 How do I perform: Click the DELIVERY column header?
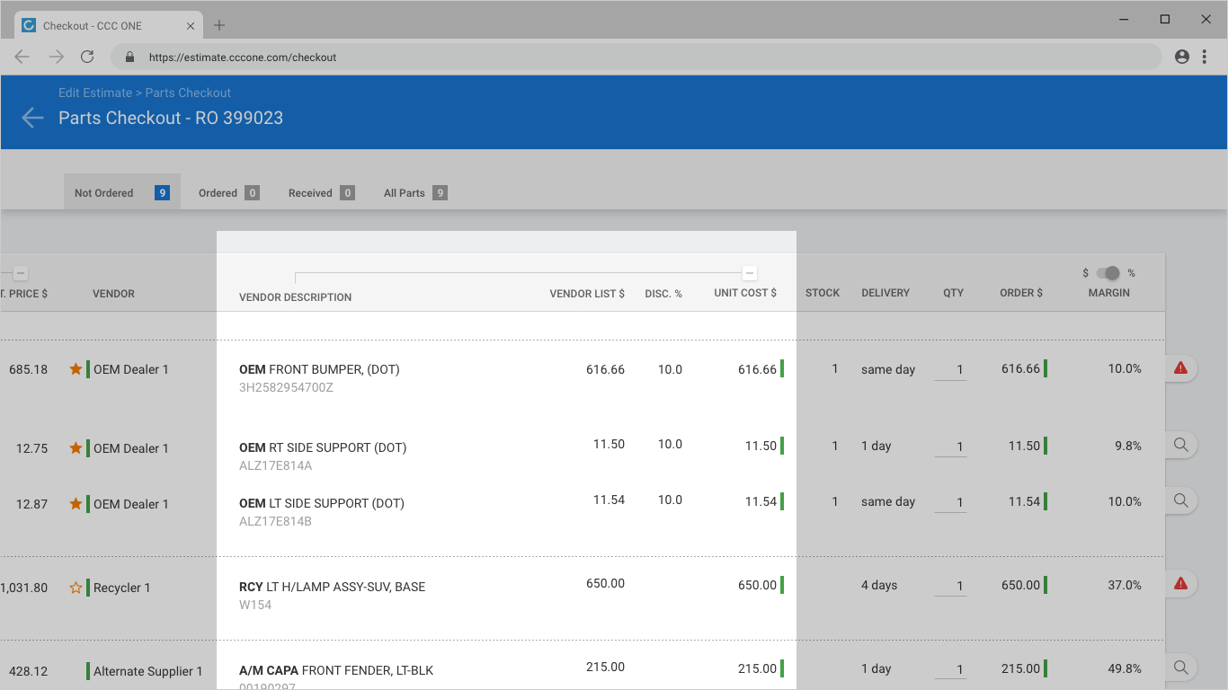(885, 293)
